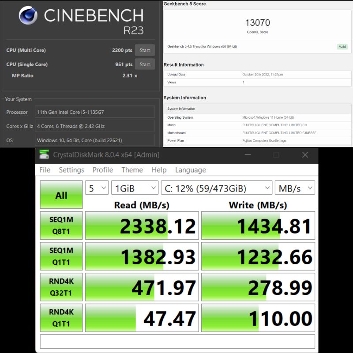Close the CrystalDiskMark window
This screenshot has width=353, height=353.
click(305, 155)
